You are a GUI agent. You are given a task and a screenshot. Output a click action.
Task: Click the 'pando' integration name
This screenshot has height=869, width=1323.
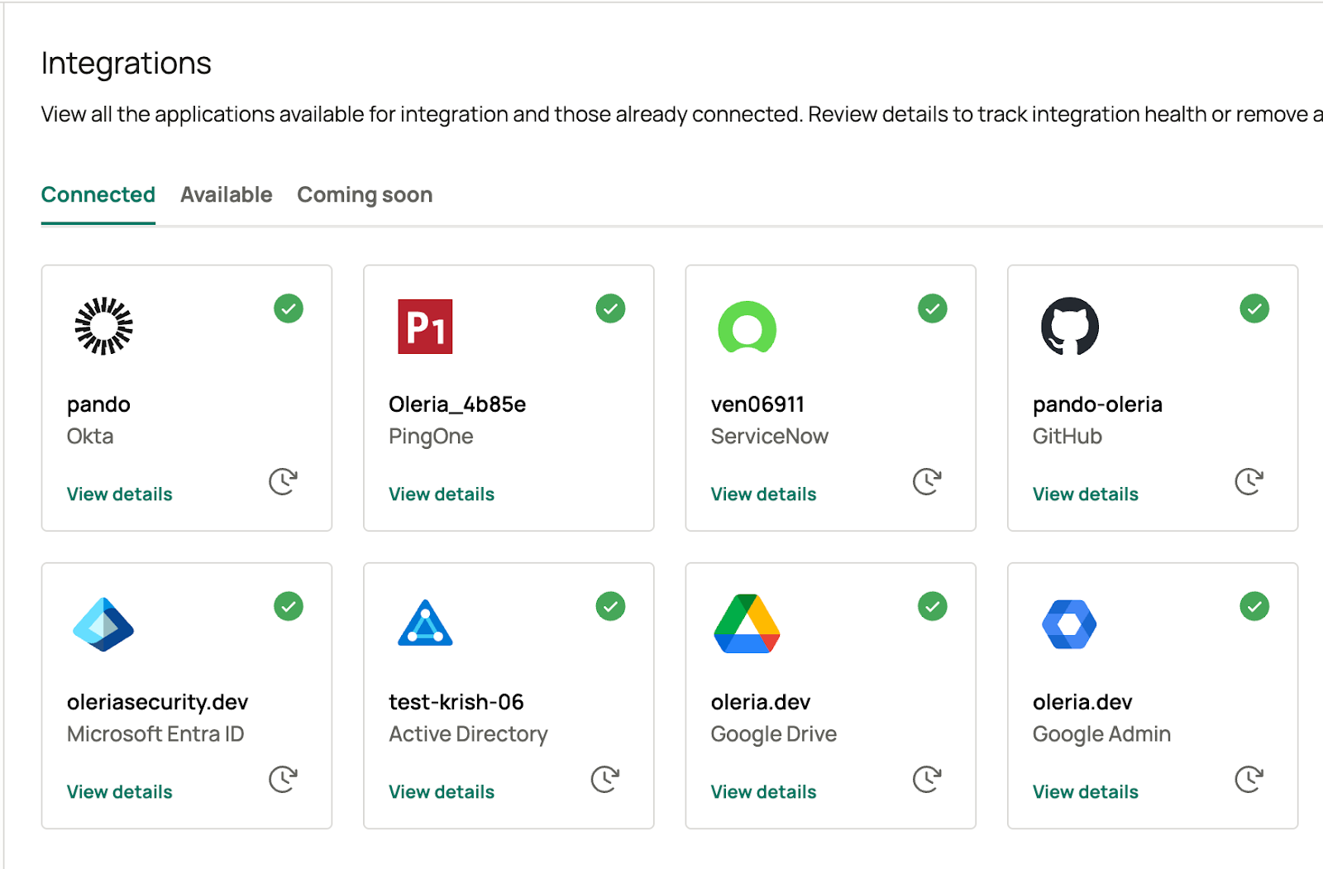pyautogui.click(x=98, y=405)
